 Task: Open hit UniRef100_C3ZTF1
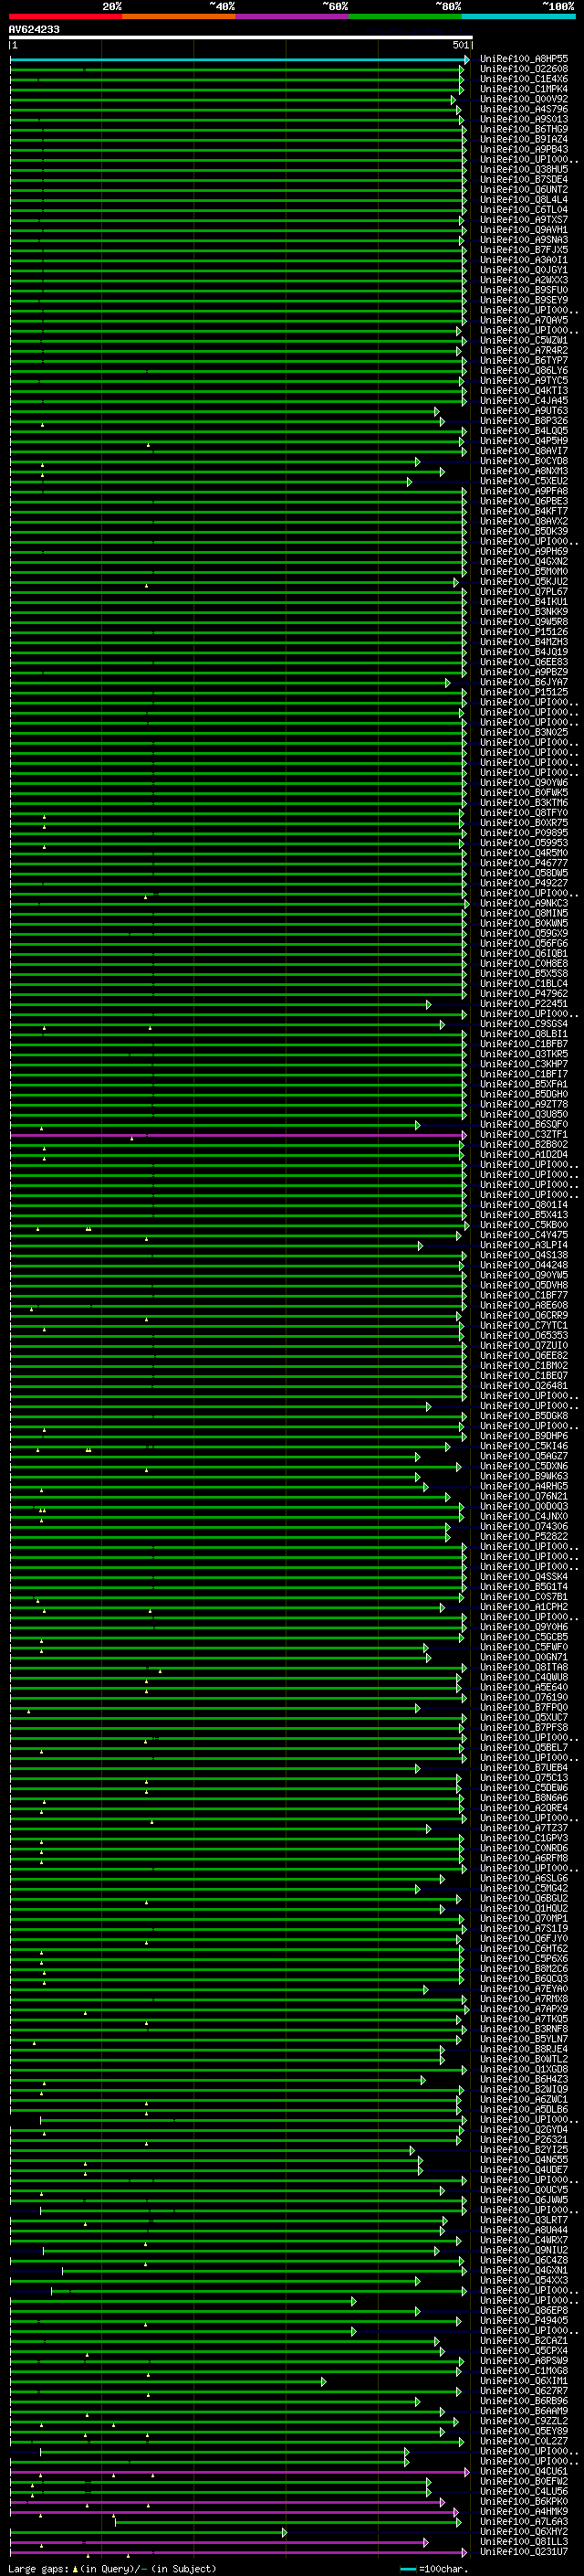coord(524,1135)
